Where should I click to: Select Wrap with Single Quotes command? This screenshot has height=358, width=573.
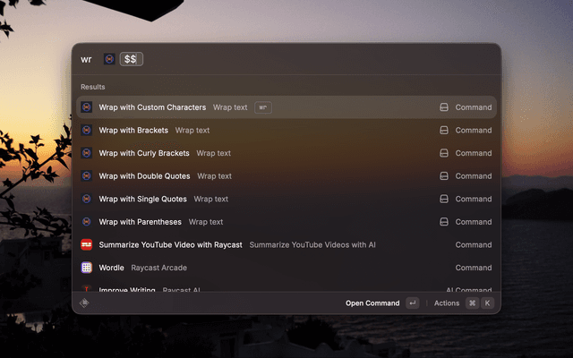pos(143,199)
